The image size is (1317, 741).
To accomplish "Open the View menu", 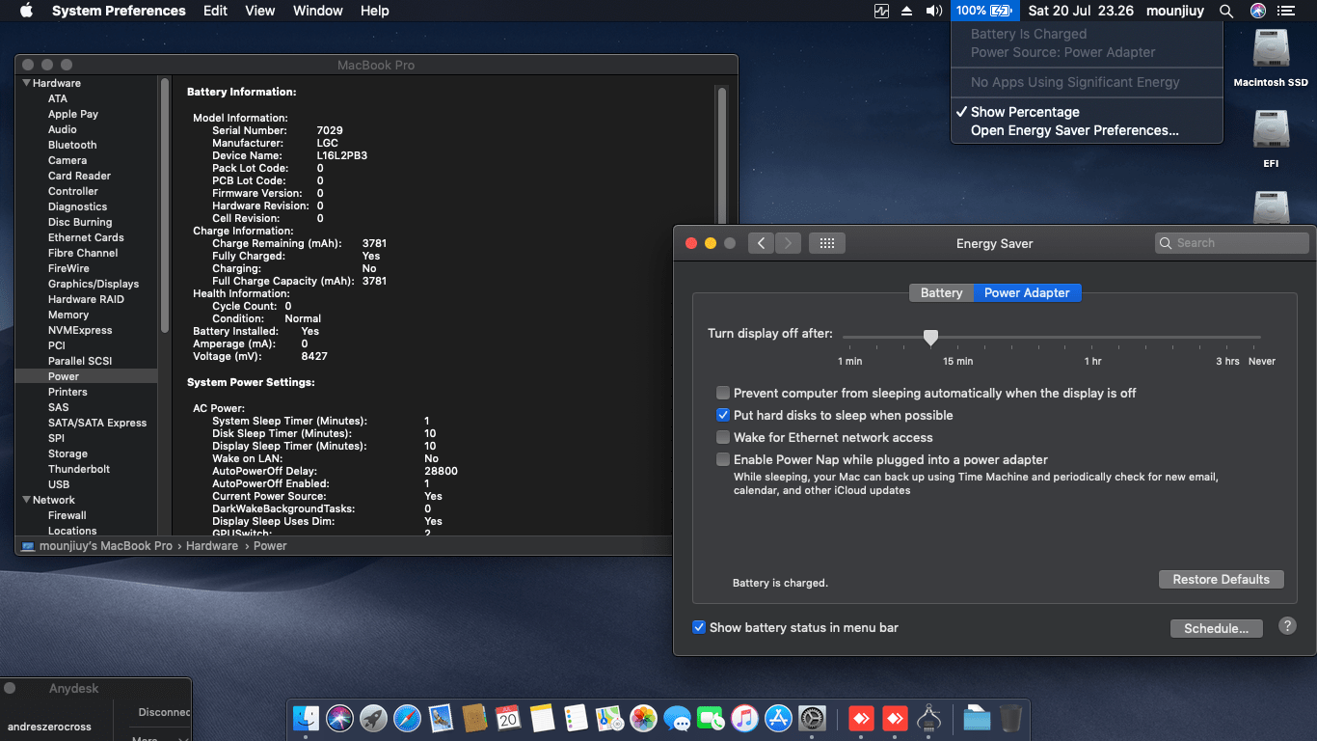I will (260, 11).
